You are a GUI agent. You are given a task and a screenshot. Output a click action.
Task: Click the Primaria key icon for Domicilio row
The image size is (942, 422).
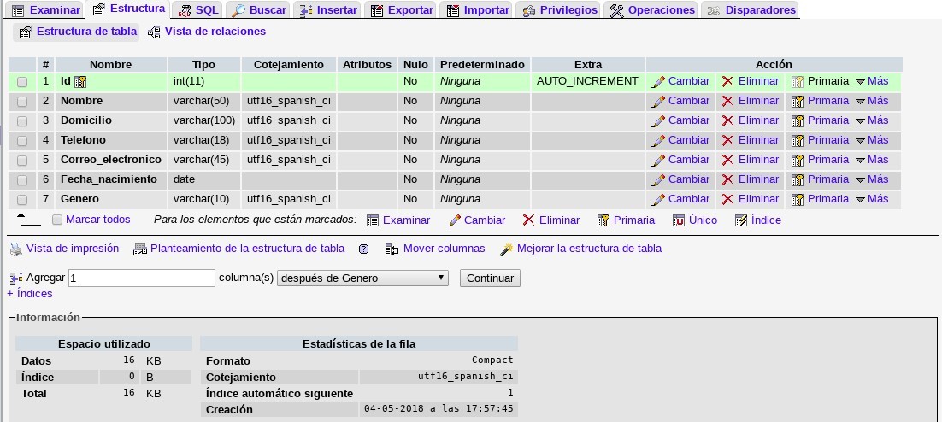point(798,121)
